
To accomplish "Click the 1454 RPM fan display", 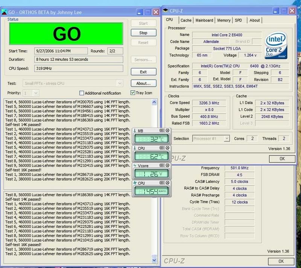I will (151, 191).
